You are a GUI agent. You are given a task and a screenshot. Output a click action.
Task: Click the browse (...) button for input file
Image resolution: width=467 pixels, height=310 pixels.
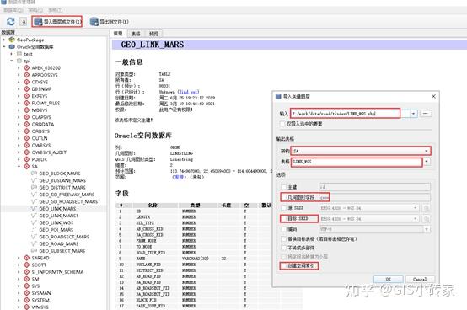(x=426, y=114)
